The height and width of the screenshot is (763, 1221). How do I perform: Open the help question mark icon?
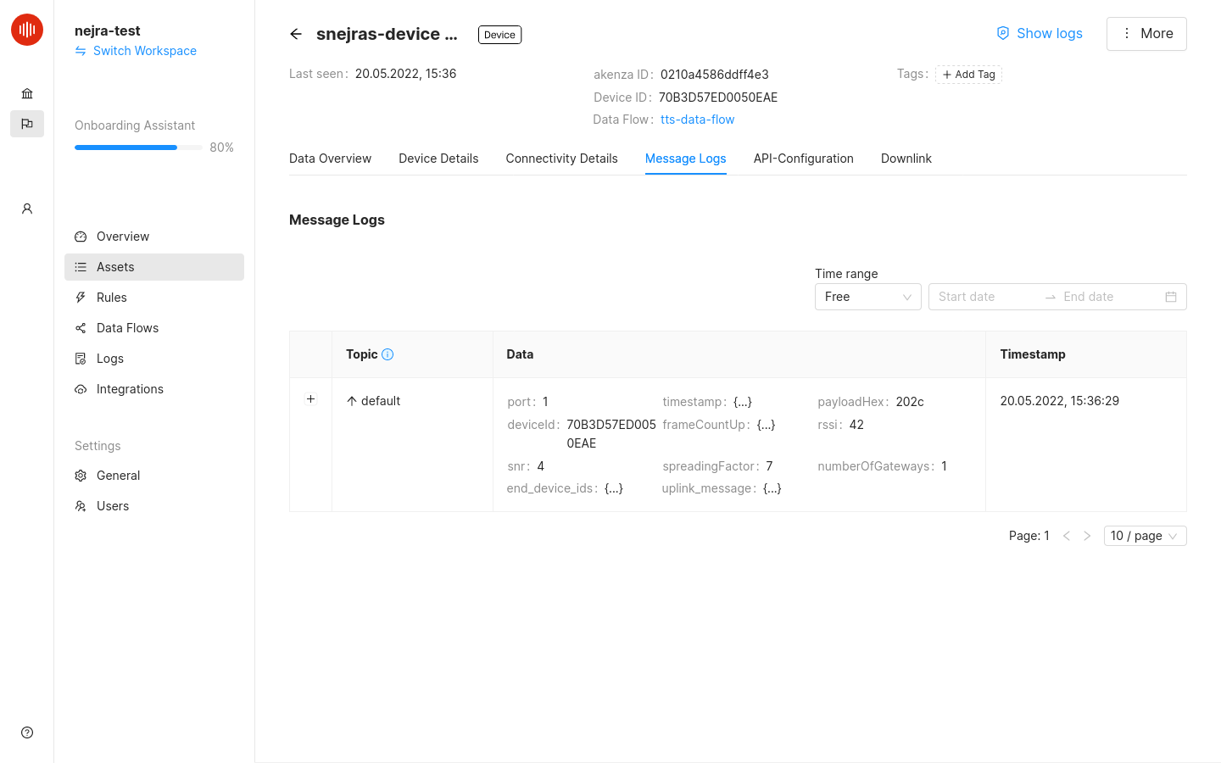coord(27,732)
